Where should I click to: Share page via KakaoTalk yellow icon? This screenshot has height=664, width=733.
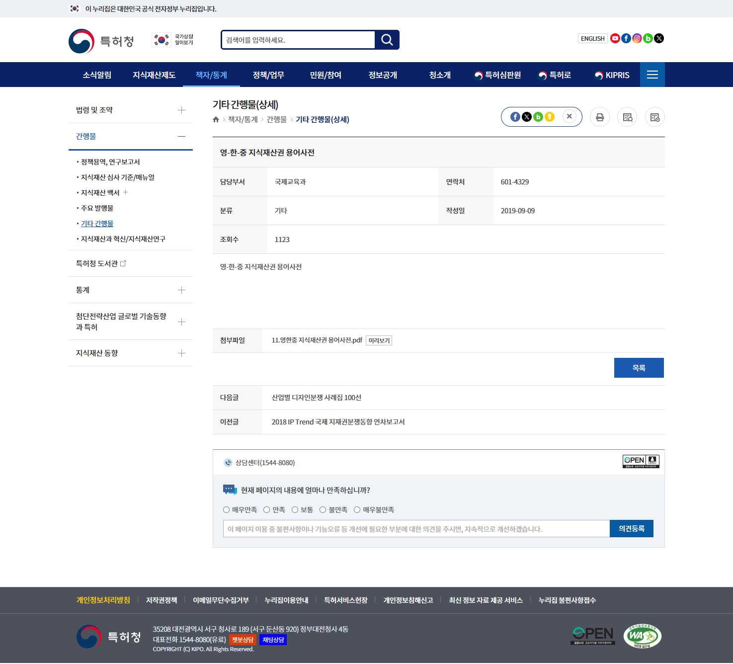point(549,117)
